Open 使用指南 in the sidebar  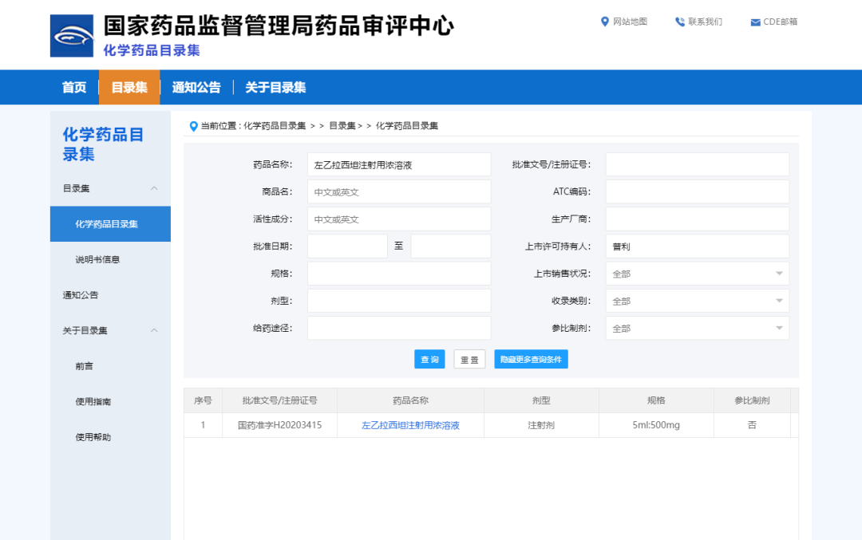pyautogui.click(x=93, y=401)
